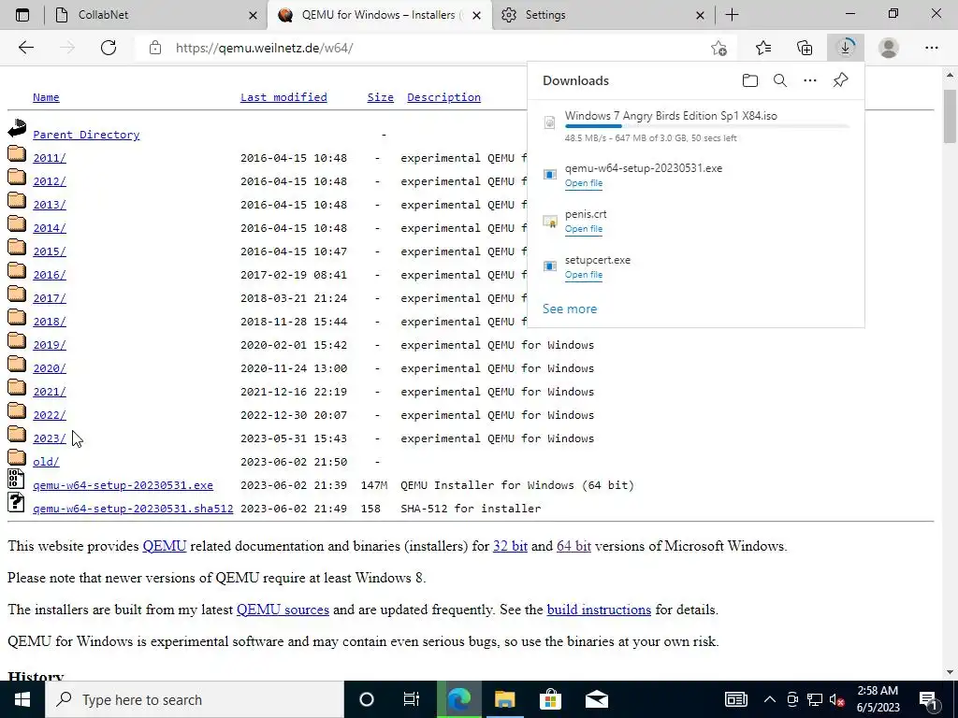Screen dimensions: 958x718
Task: Select the QEMU for Windows tab
Action: coord(379,15)
